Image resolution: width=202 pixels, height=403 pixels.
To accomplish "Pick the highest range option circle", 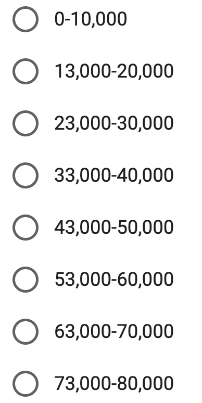I will point(26,383).
